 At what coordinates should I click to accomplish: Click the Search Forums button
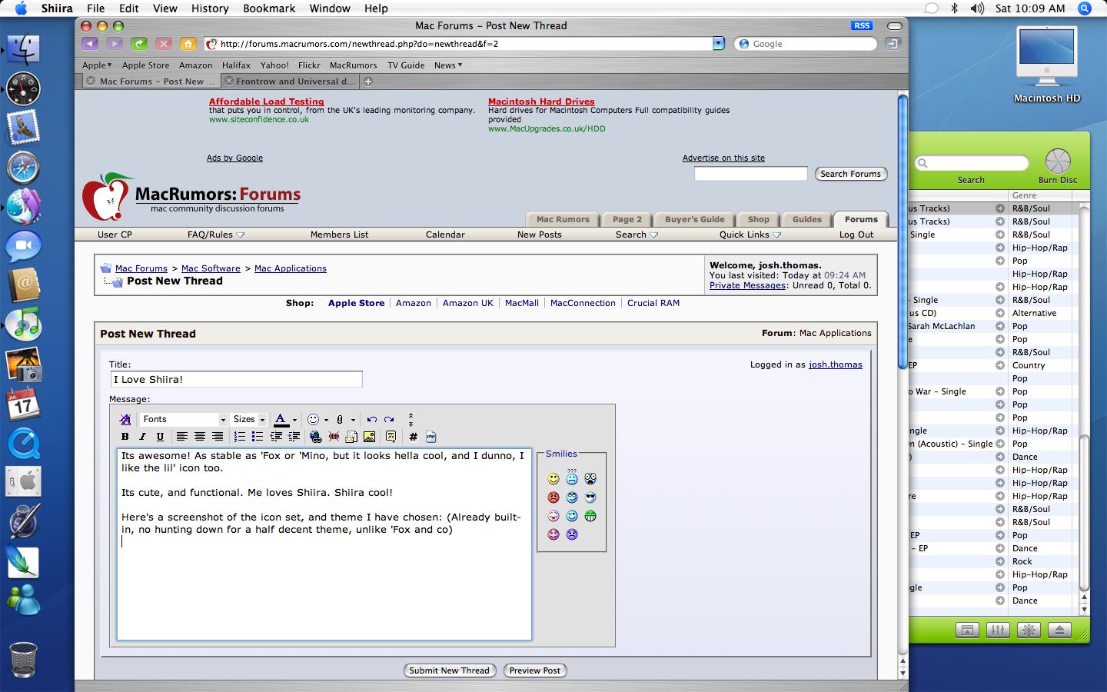(850, 174)
